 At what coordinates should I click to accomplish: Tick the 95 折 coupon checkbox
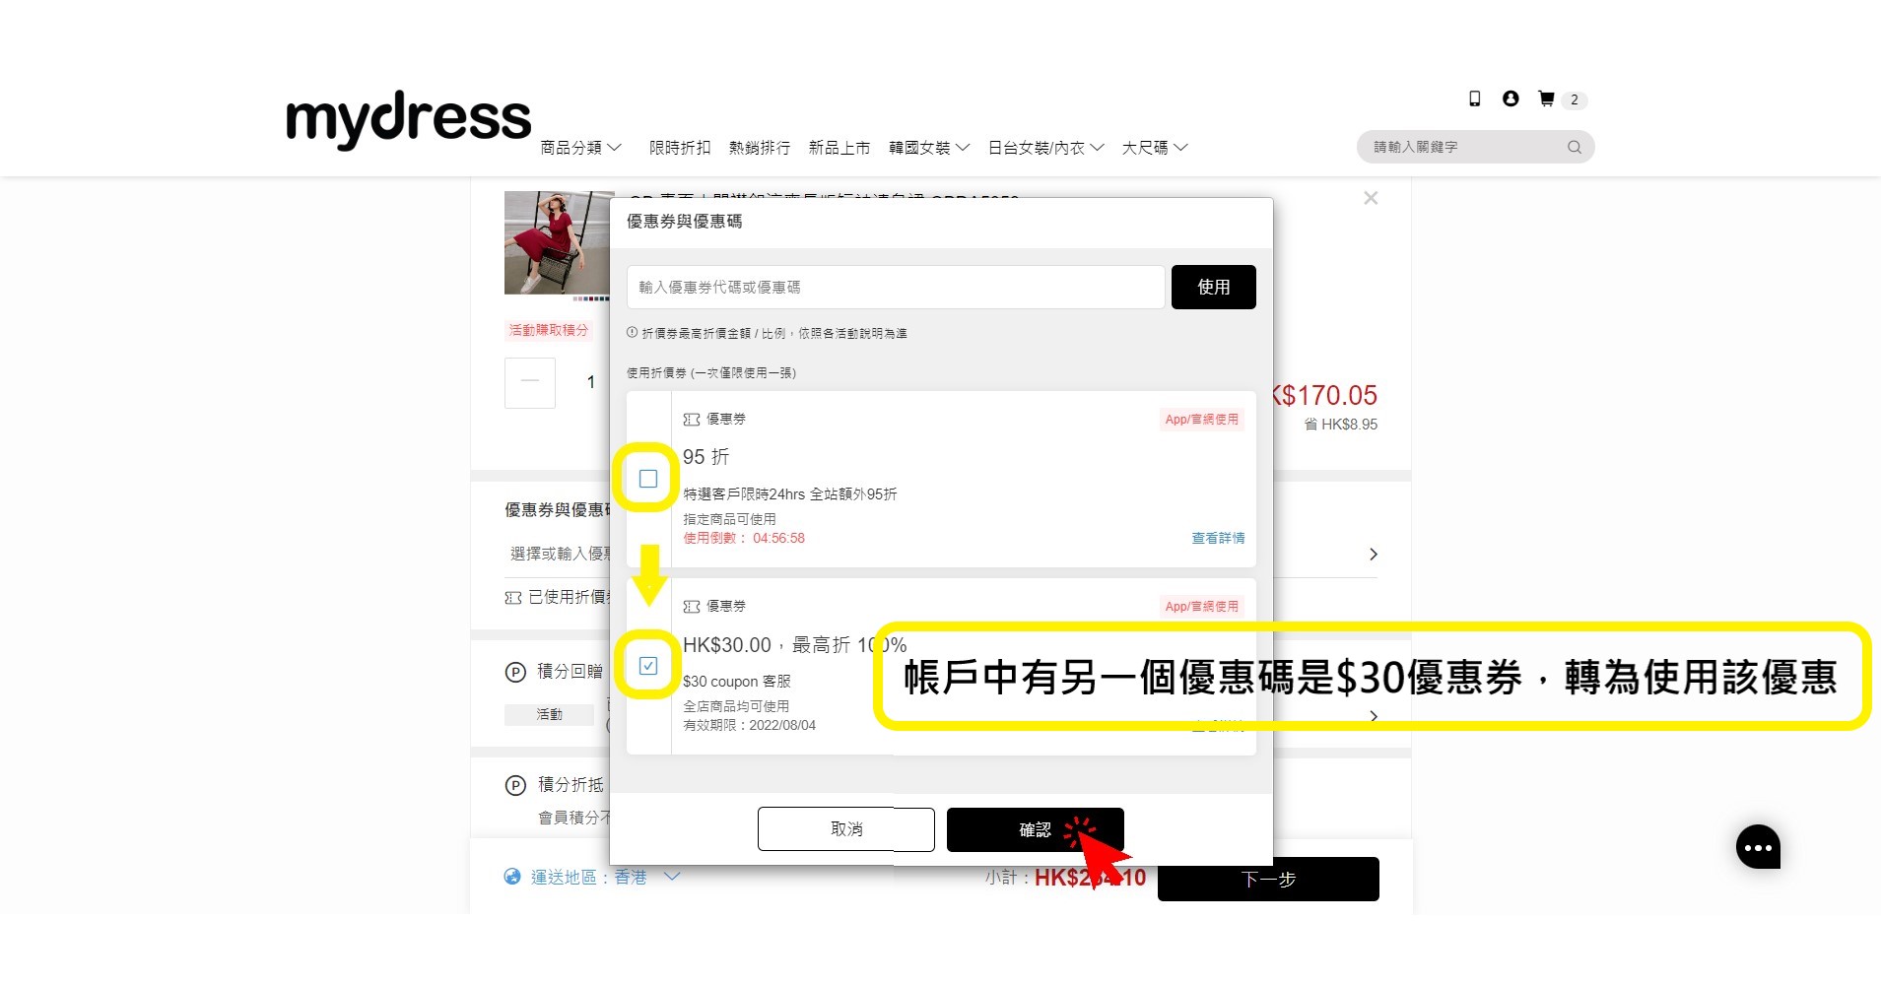point(648,479)
